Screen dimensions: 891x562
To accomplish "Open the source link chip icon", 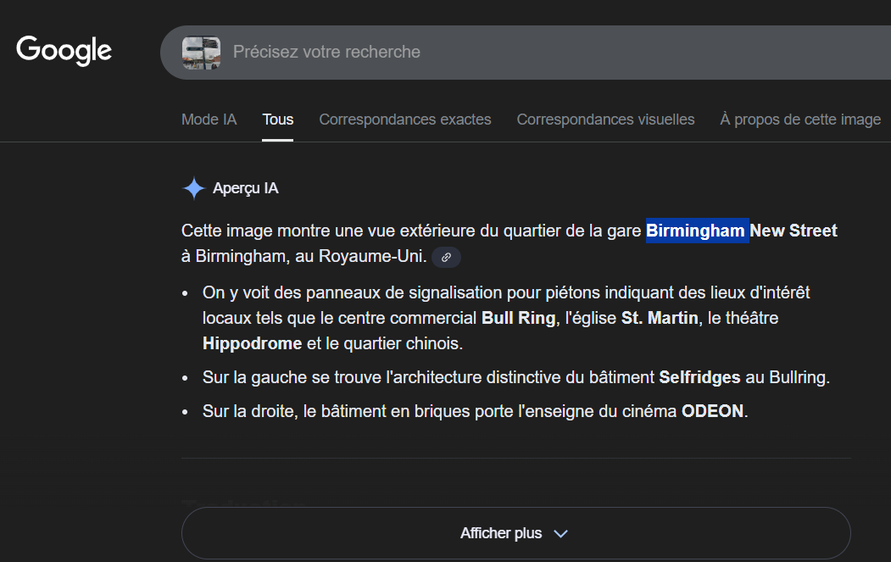I will tap(446, 257).
